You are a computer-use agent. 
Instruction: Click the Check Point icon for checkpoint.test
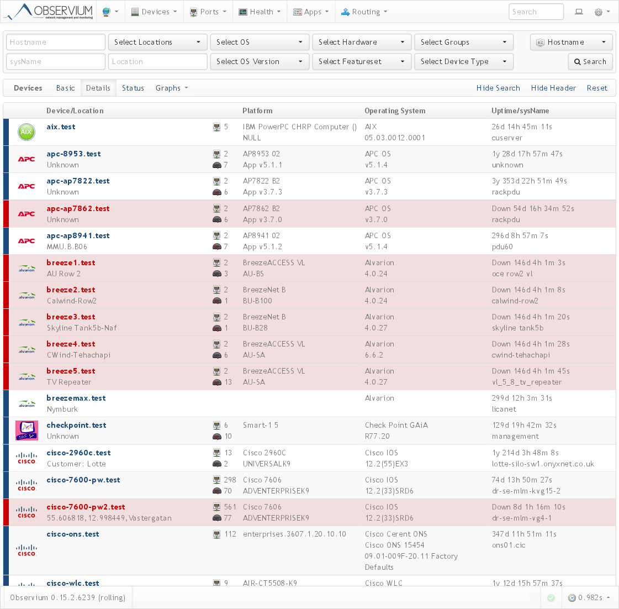click(27, 431)
